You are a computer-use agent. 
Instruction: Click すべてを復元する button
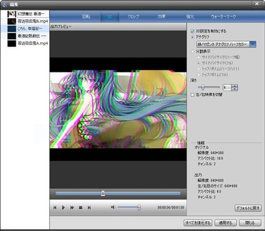pos(198,223)
